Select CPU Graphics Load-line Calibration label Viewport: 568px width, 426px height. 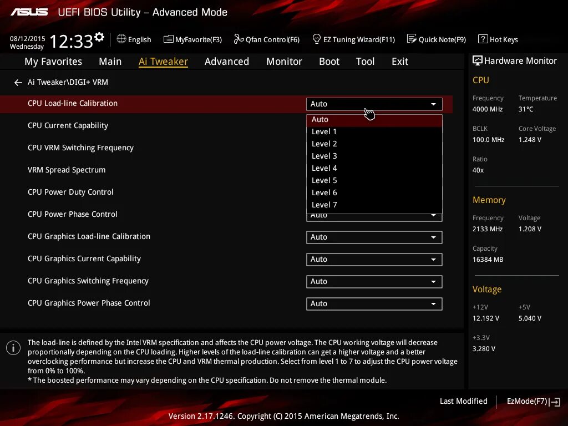[x=89, y=236]
